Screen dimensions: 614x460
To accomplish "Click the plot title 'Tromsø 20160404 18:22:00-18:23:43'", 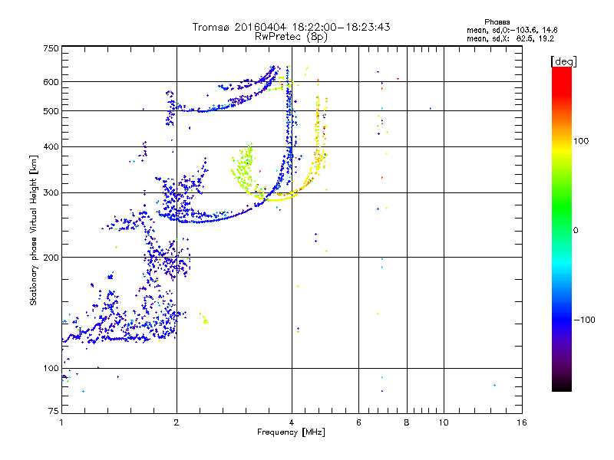I will pos(291,27).
